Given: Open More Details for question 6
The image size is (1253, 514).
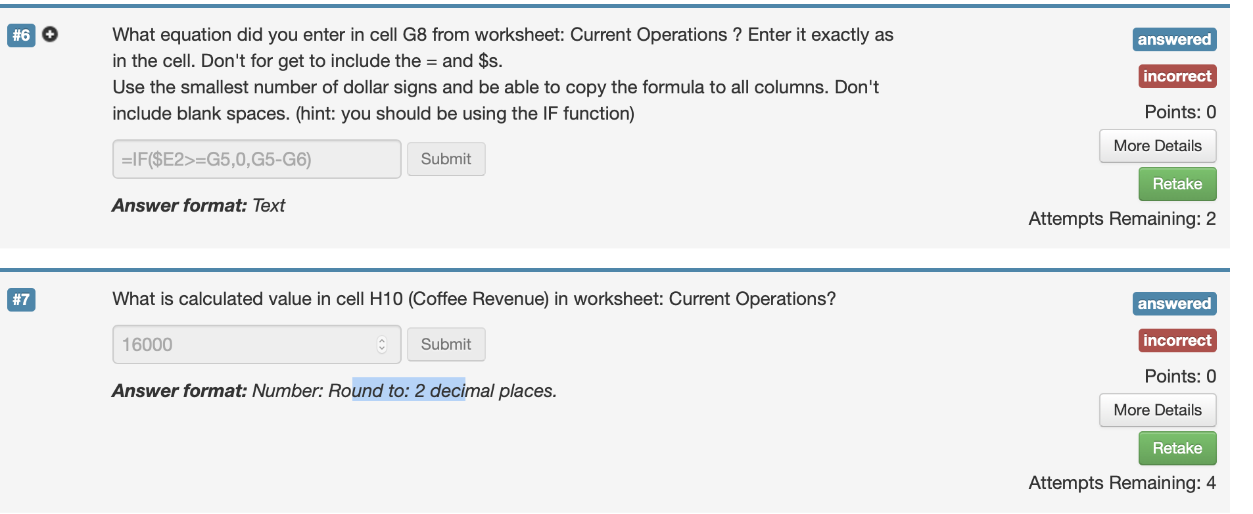Looking at the screenshot, I should [1157, 146].
